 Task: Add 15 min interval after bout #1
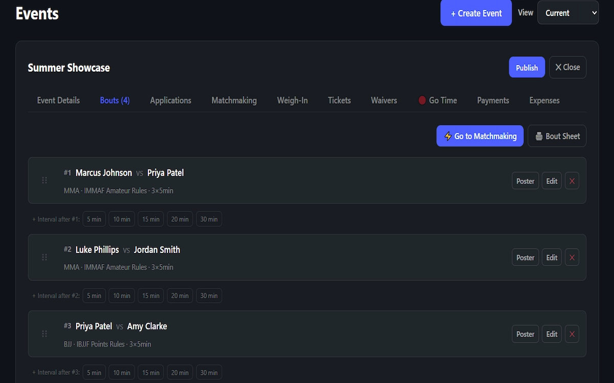[151, 219]
